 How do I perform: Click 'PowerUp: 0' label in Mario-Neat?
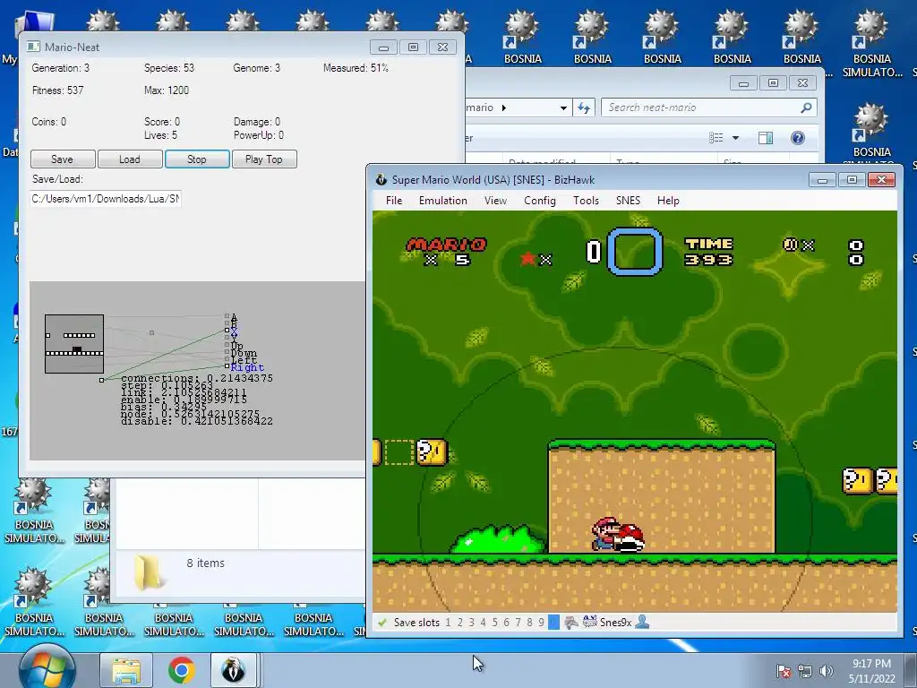[259, 135]
